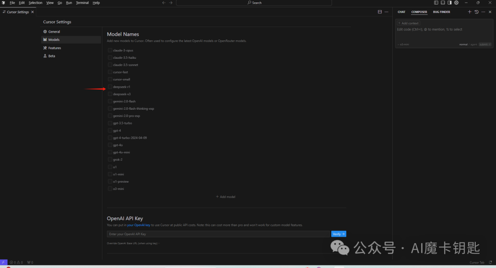Enable the claude-3.5-haiku model checkbox
Image resolution: width=496 pixels, height=268 pixels.
[x=110, y=57]
